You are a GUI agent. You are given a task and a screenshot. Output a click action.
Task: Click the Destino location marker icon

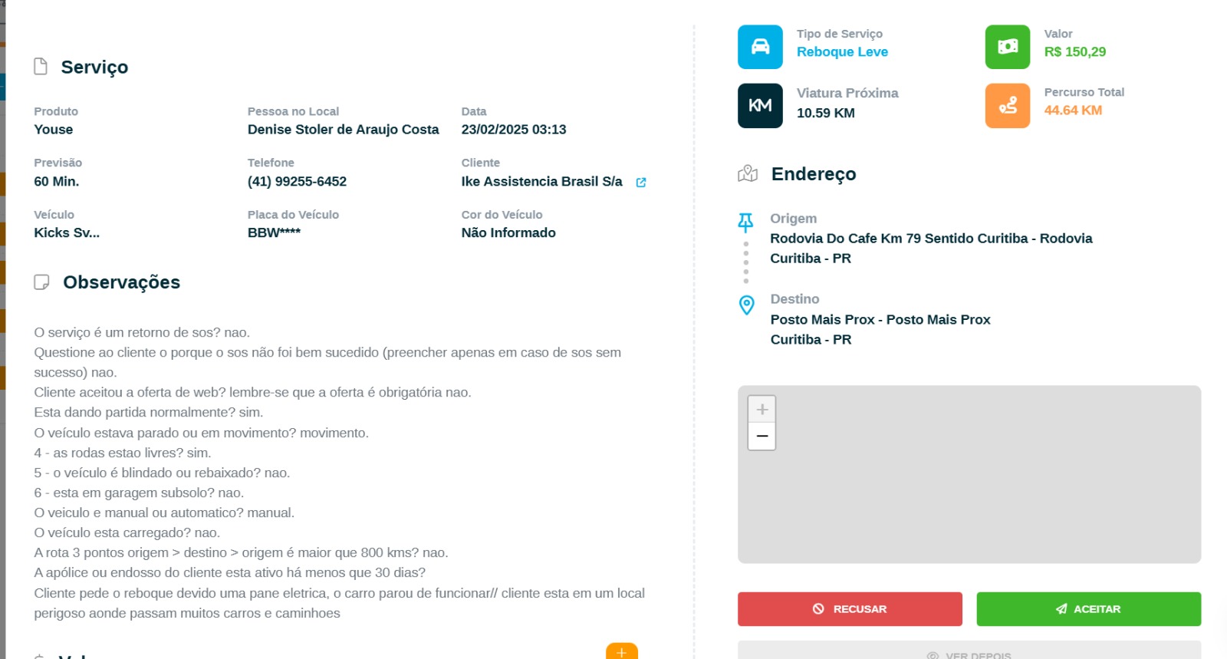click(746, 305)
